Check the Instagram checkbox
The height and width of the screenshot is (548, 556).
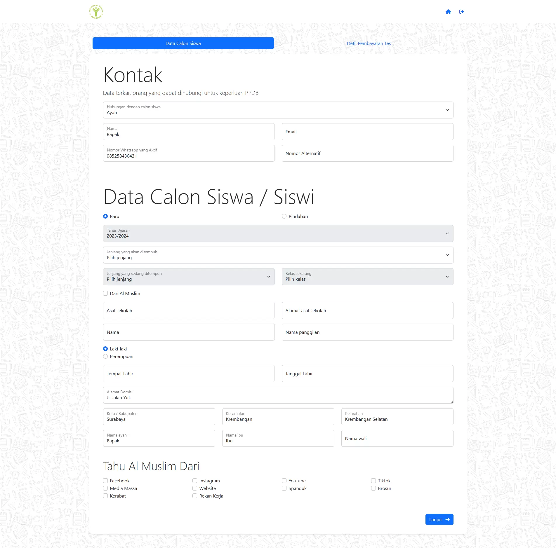coord(195,481)
